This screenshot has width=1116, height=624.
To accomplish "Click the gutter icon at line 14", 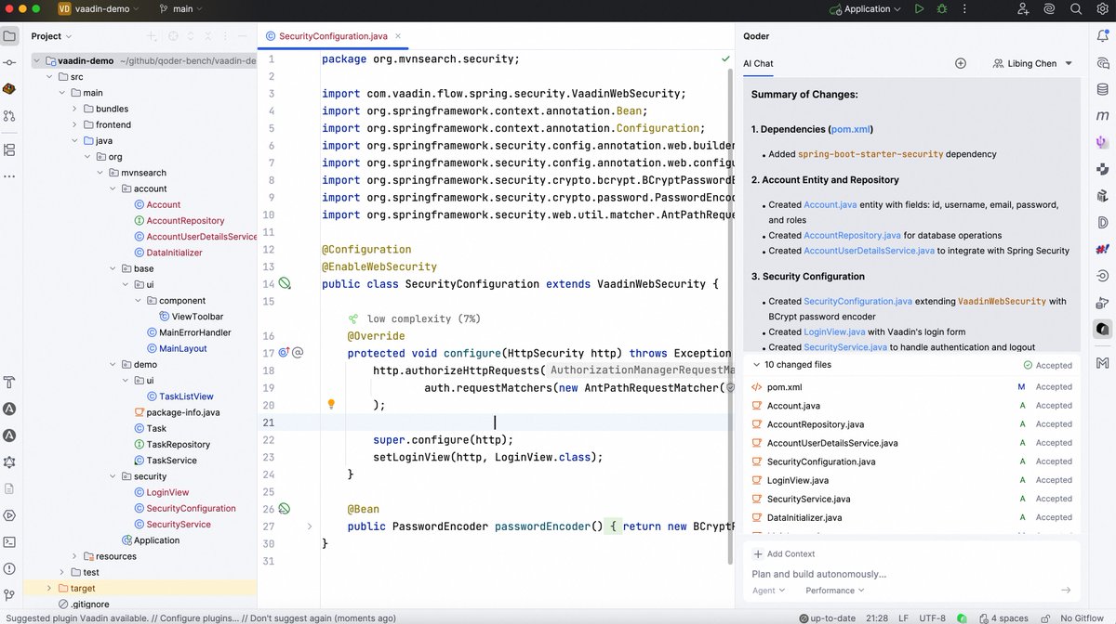I will coord(285,283).
